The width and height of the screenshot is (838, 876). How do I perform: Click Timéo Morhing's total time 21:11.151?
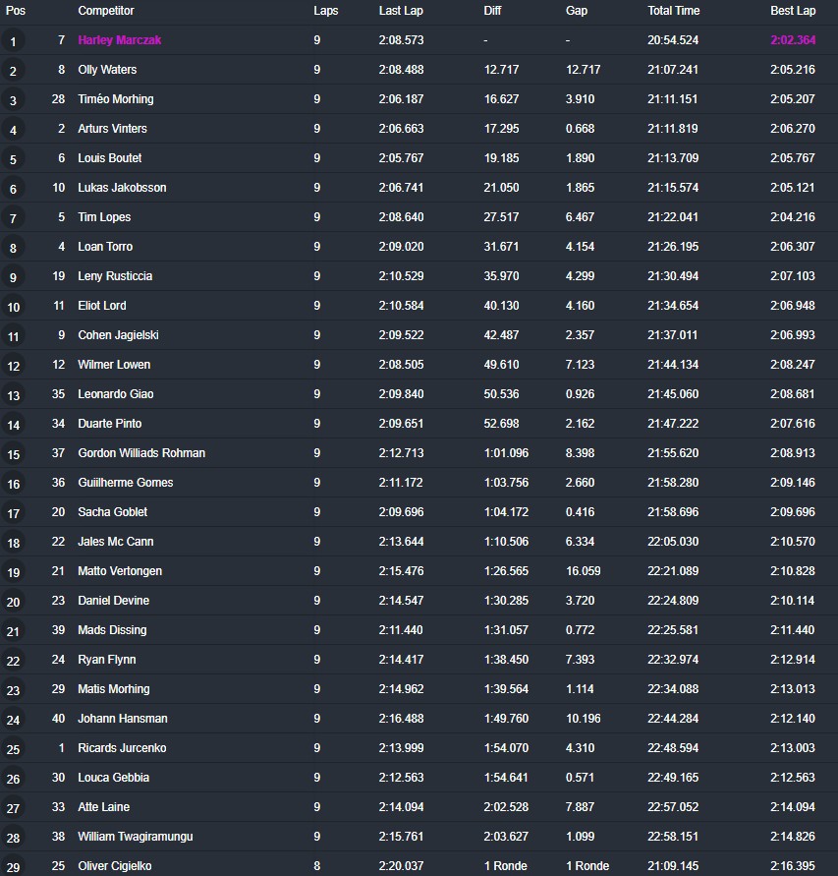pyautogui.click(x=673, y=99)
